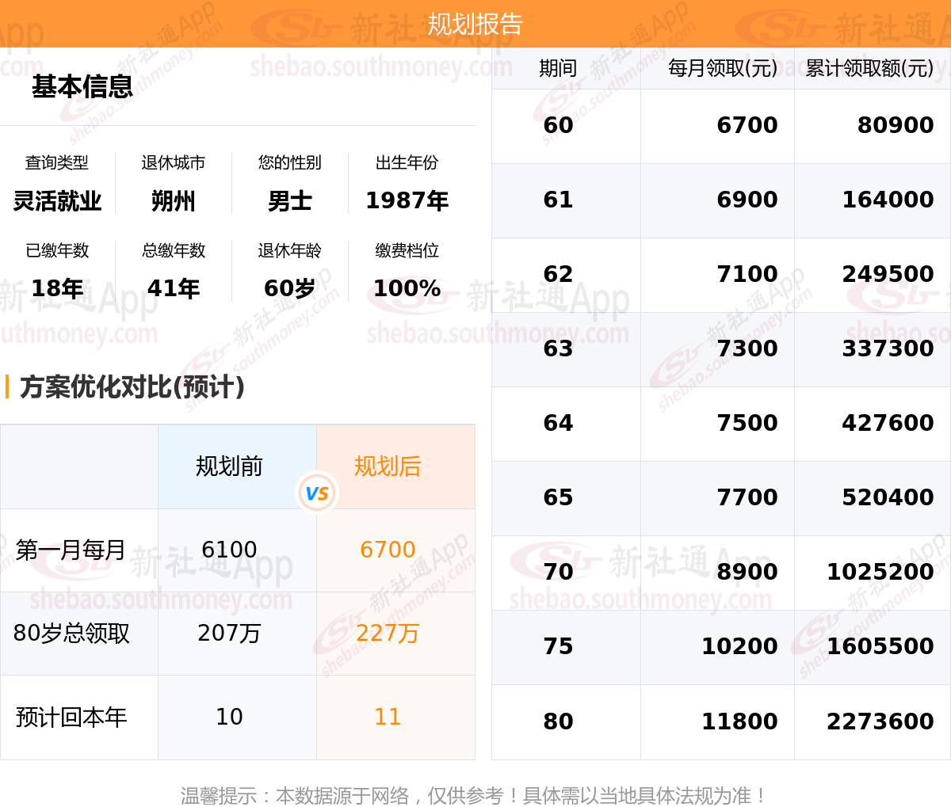Click the 您的性别 label

(290, 162)
